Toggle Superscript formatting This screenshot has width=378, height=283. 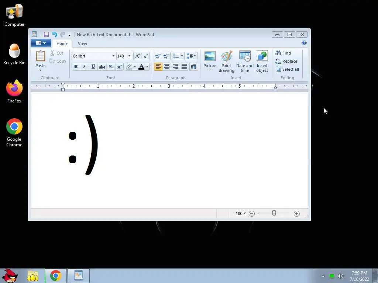tap(119, 67)
